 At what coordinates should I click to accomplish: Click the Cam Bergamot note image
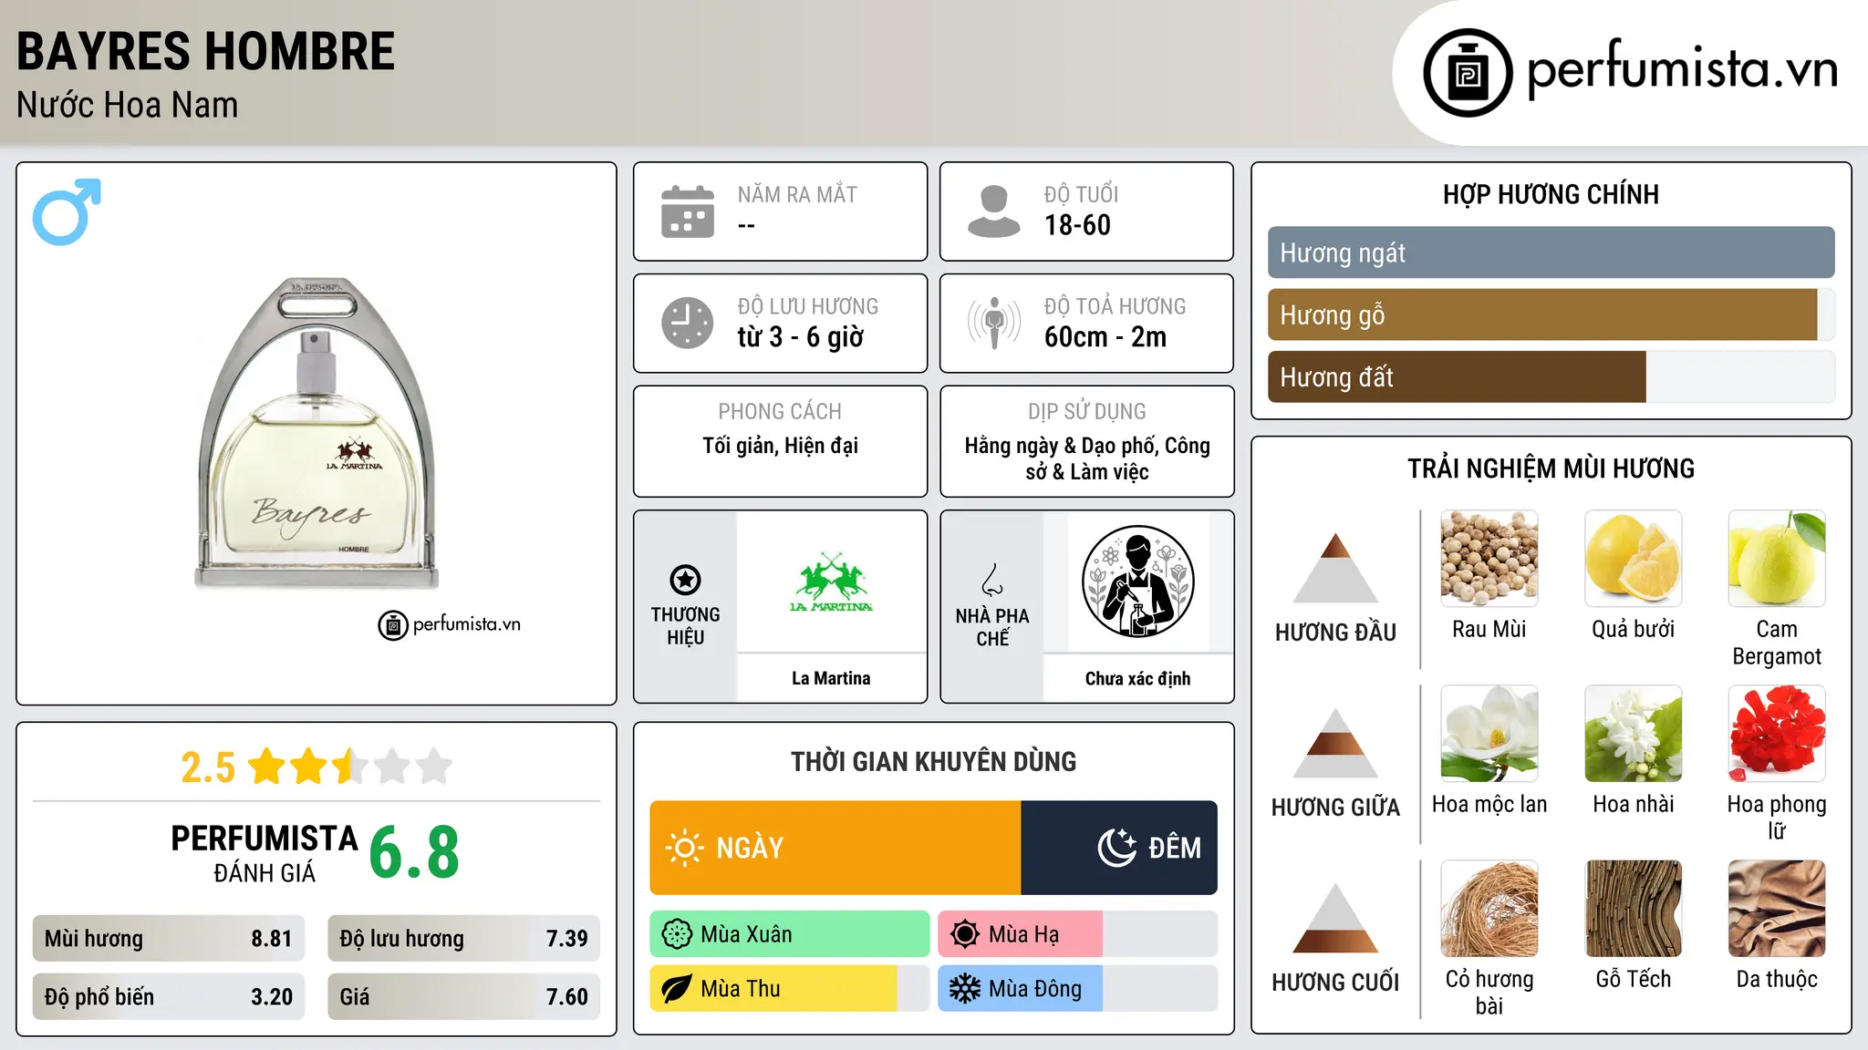[1777, 559]
